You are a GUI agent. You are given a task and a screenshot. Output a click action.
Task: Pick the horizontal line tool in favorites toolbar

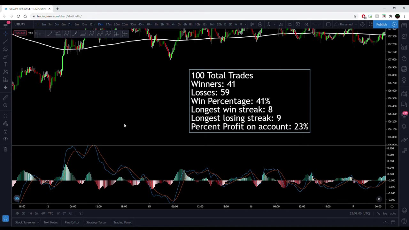pos(42,34)
